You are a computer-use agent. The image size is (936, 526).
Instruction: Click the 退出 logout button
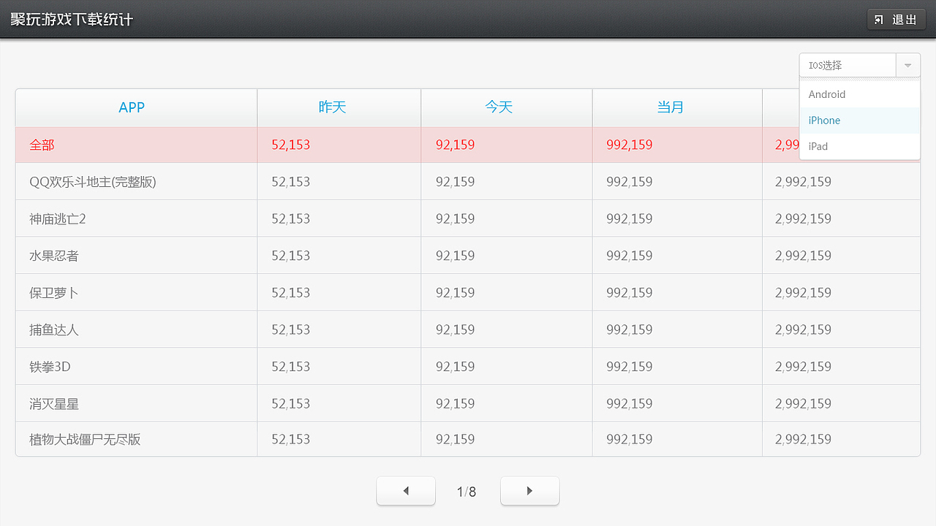coord(896,20)
